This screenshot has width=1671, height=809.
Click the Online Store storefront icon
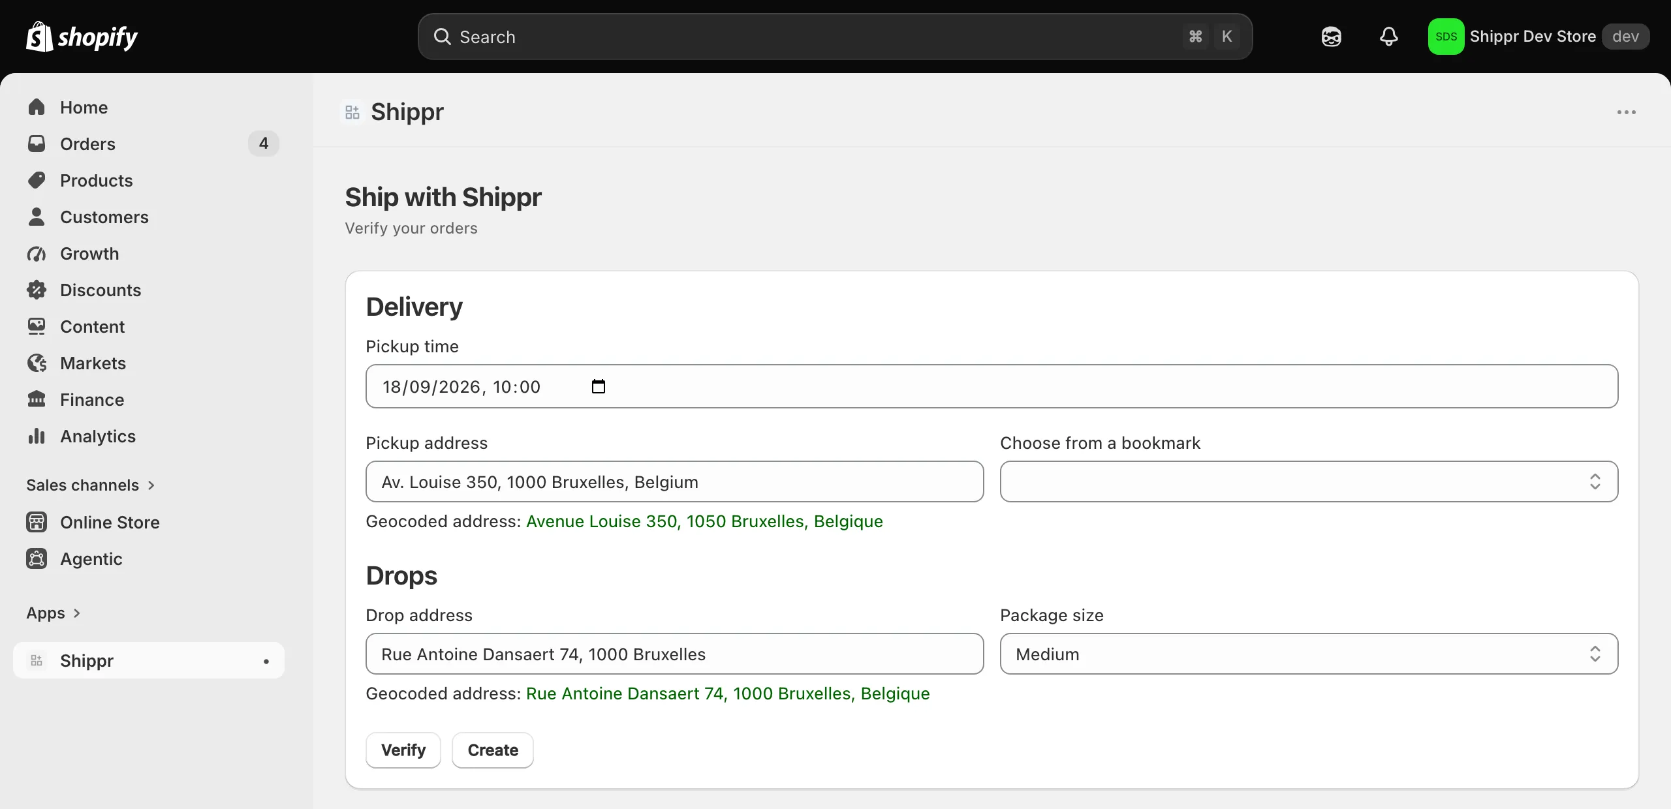point(37,522)
